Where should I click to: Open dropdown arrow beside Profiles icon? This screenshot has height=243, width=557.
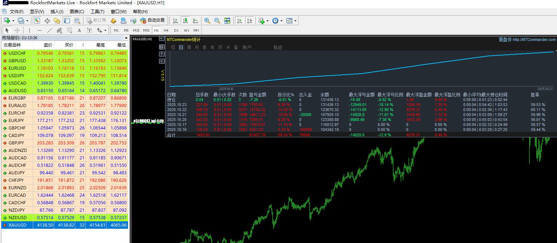click(27, 21)
